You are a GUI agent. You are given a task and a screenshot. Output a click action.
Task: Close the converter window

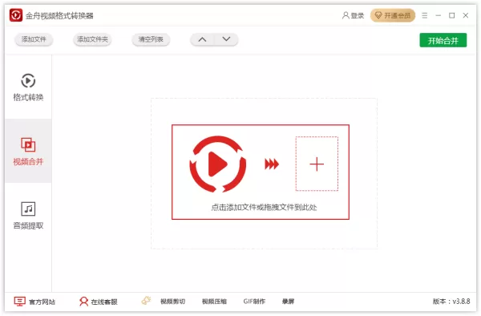pyautogui.click(x=465, y=15)
